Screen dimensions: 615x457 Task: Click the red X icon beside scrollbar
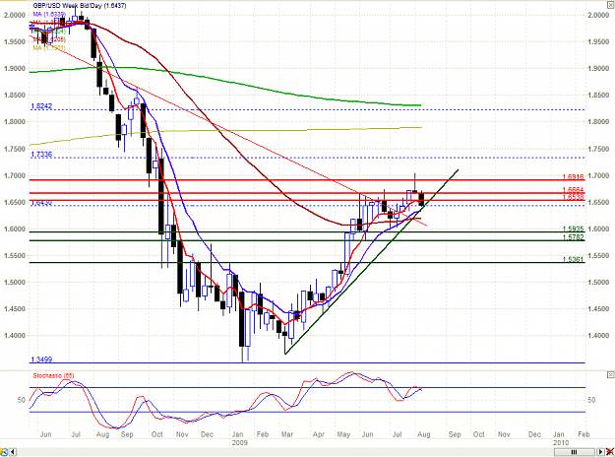(x=610, y=452)
